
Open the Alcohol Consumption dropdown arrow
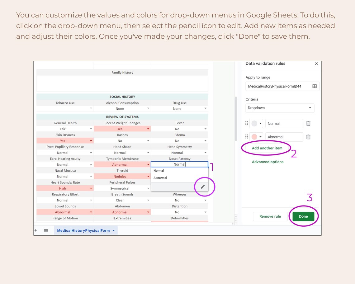pyautogui.click(x=148, y=108)
